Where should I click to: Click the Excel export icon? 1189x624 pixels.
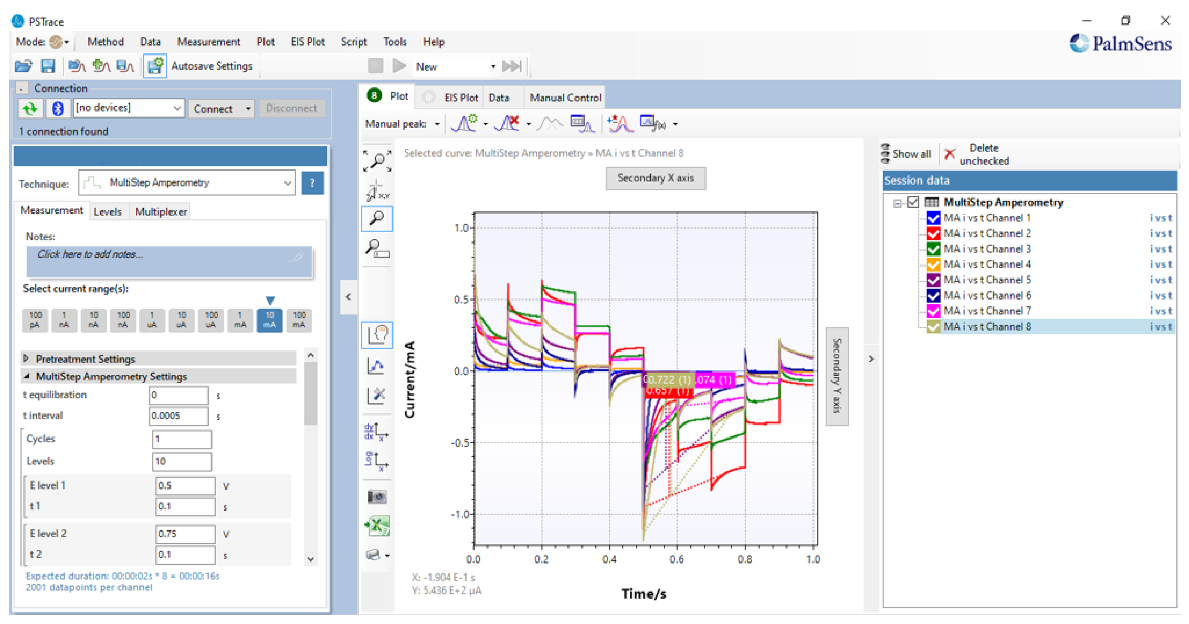[377, 526]
